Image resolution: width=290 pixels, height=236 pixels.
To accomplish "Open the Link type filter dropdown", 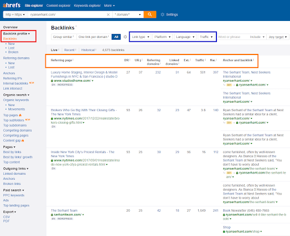I will [x=140, y=37].
